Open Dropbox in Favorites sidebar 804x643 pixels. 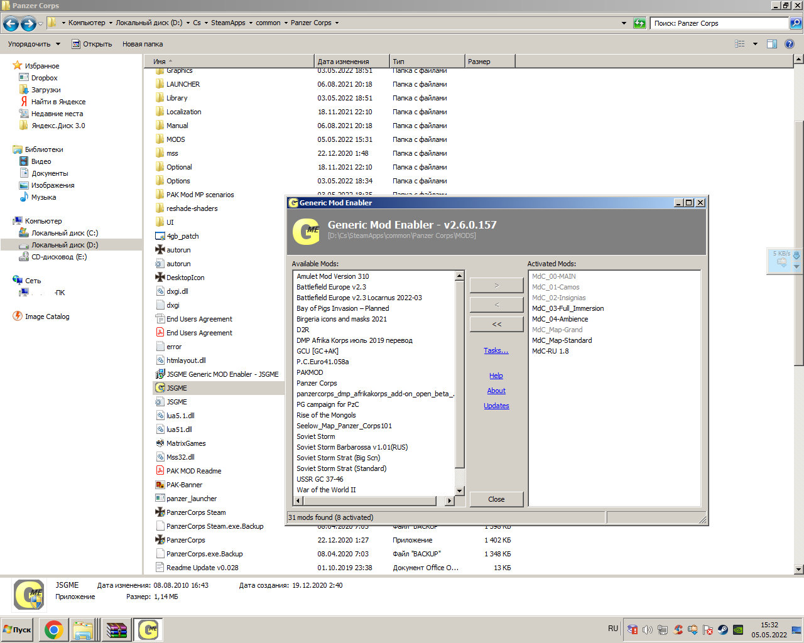tap(44, 78)
